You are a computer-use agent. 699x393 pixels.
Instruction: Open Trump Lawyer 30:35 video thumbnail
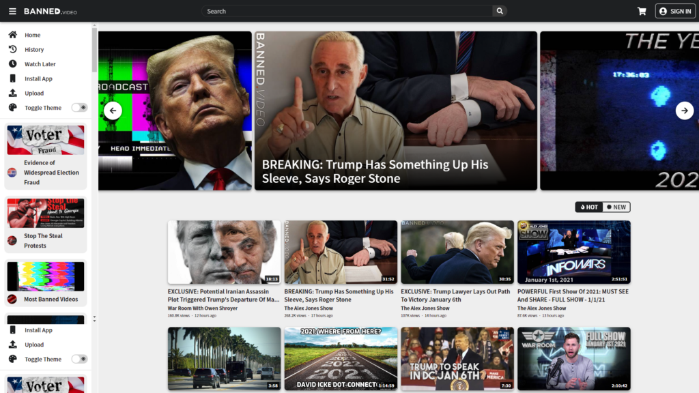click(457, 252)
